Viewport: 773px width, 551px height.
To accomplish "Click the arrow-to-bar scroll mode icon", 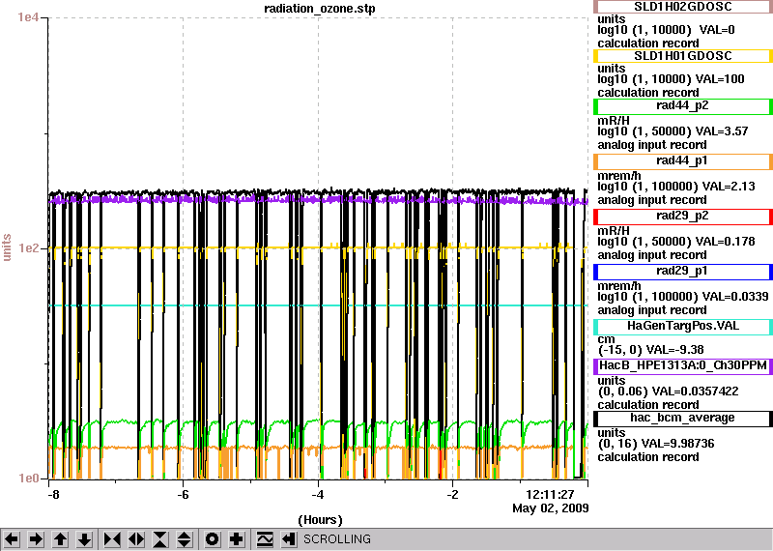I will [289, 539].
